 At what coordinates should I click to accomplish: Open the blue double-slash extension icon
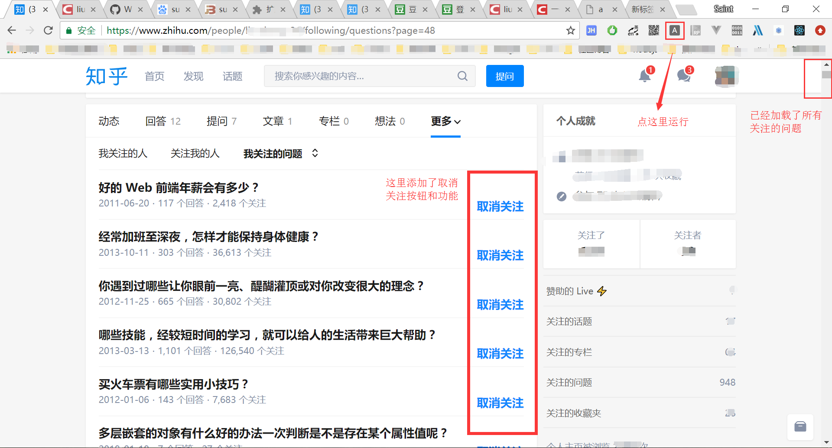click(x=758, y=30)
